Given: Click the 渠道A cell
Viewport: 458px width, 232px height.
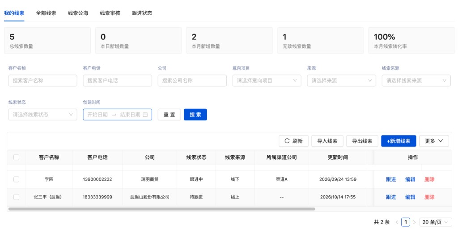Looking at the screenshot, I should tap(282, 179).
